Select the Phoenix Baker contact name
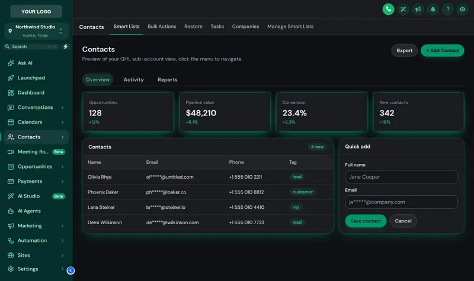This screenshot has height=281, width=474. pyautogui.click(x=103, y=192)
